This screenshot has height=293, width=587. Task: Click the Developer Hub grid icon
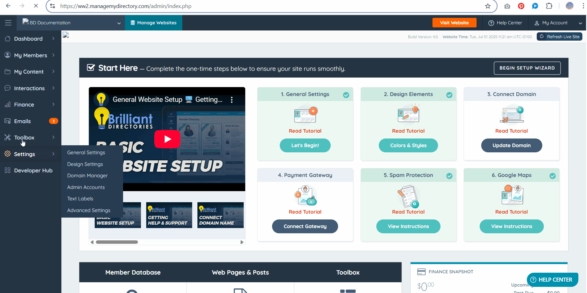[8, 170]
